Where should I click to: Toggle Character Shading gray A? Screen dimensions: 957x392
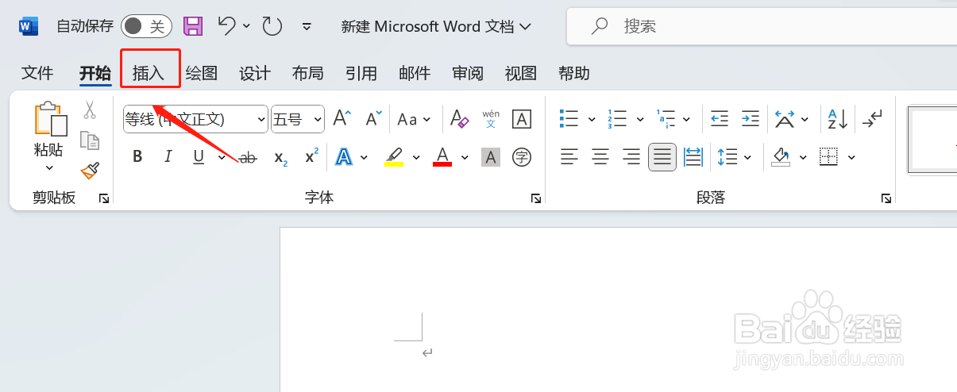(491, 157)
